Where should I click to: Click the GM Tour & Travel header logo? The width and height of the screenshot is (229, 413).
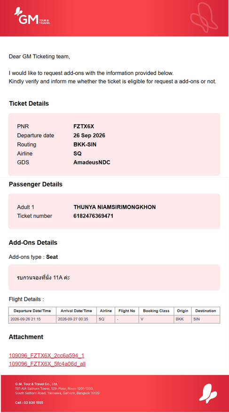(32, 16)
